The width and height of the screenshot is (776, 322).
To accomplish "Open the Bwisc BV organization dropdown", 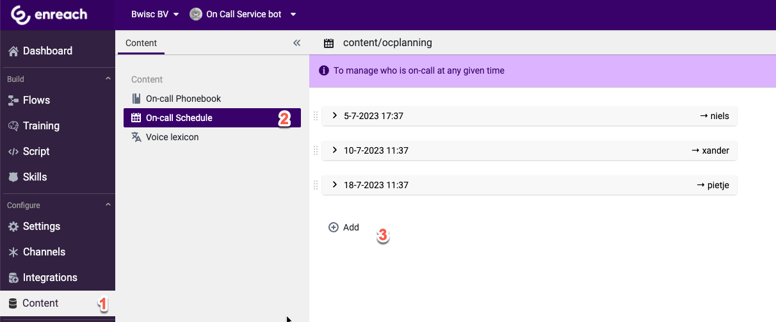I will pos(155,14).
